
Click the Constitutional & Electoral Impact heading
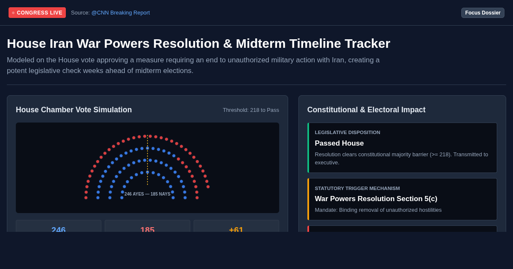click(366, 110)
